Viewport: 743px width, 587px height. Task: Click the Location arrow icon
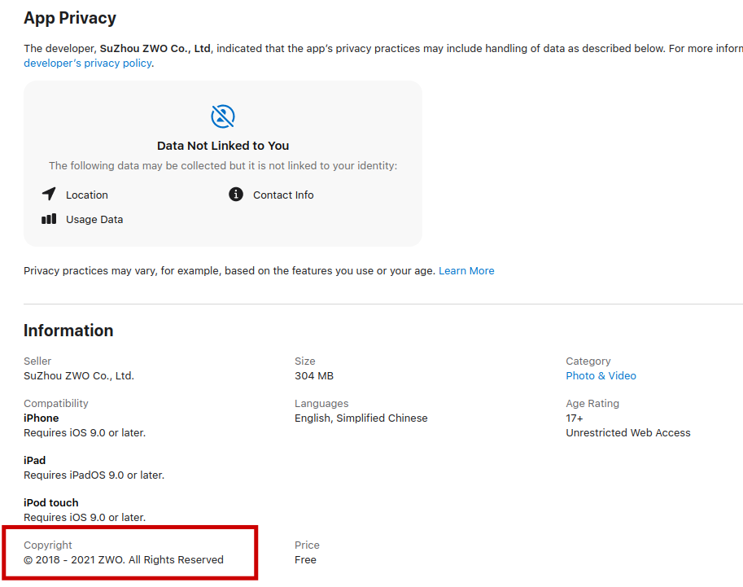[50, 195]
